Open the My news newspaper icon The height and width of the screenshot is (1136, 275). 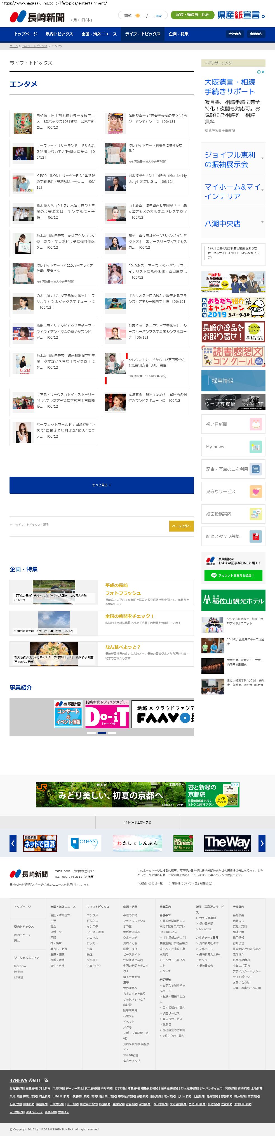pyautogui.click(x=255, y=447)
